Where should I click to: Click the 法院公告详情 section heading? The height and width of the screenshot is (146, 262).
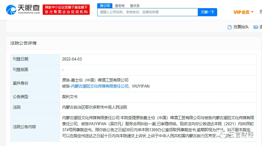(x=23, y=43)
